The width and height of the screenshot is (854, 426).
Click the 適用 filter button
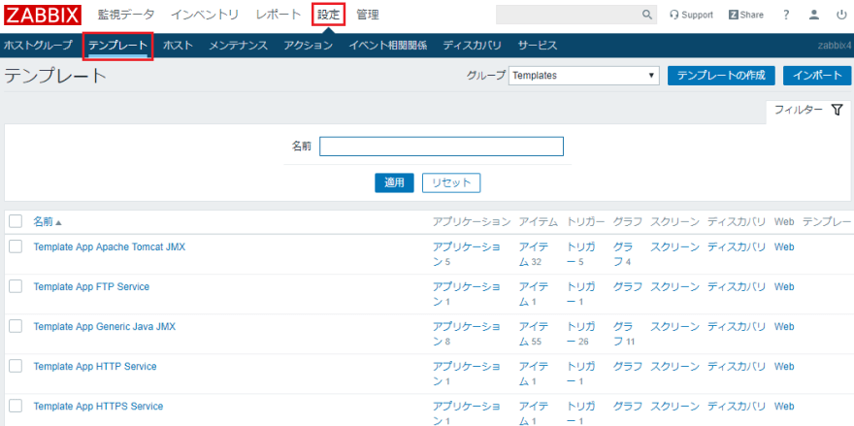[394, 183]
